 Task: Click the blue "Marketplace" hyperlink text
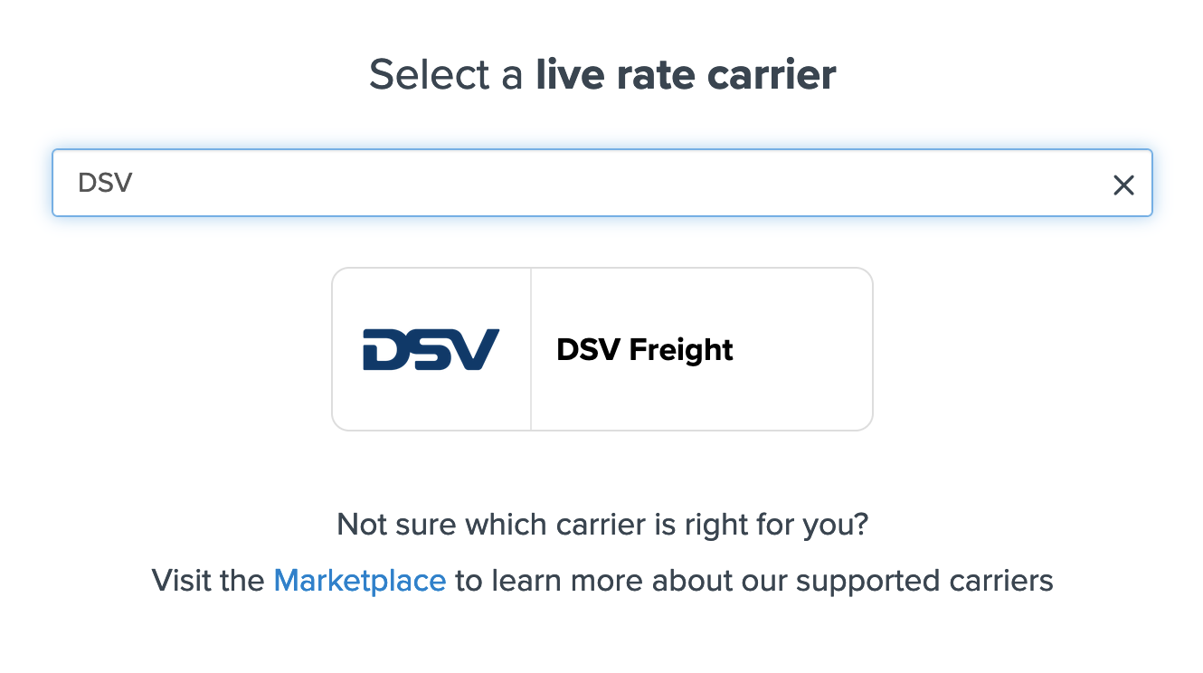(x=360, y=580)
